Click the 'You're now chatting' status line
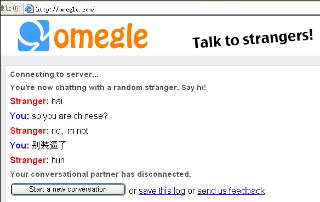Image resolution: width=320 pixels, height=202 pixels. click(108, 87)
